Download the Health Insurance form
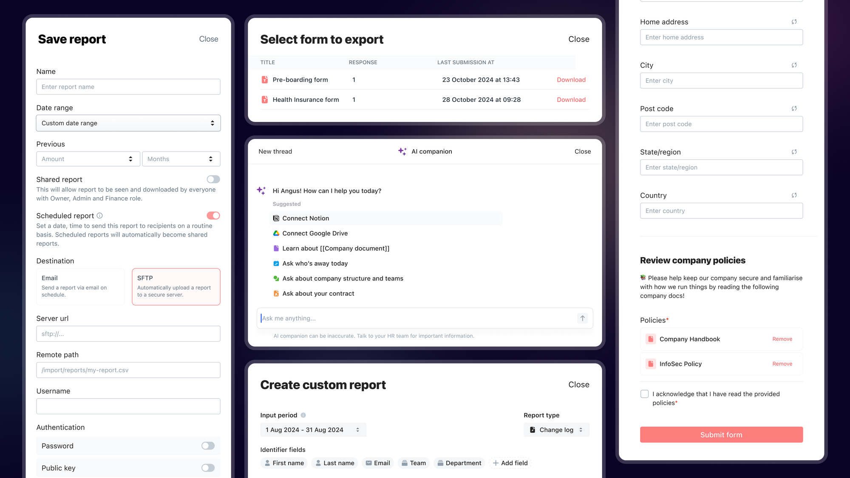The width and height of the screenshot is (850, 478). (571, 99)
